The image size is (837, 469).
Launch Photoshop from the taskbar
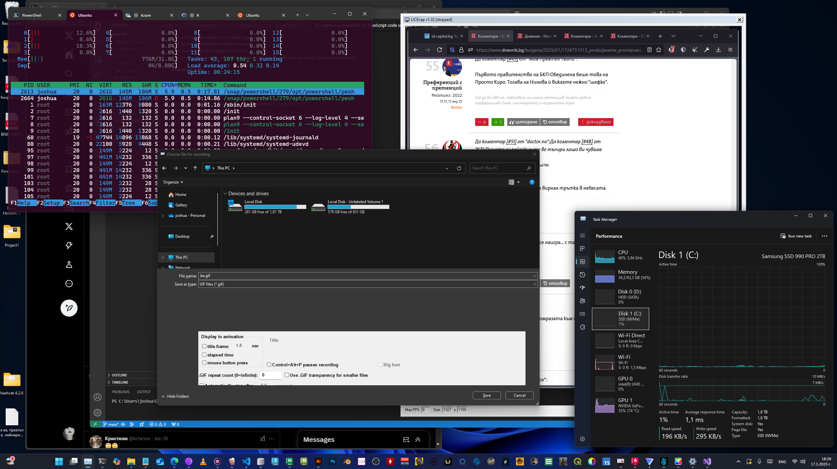tap(333, 461)
